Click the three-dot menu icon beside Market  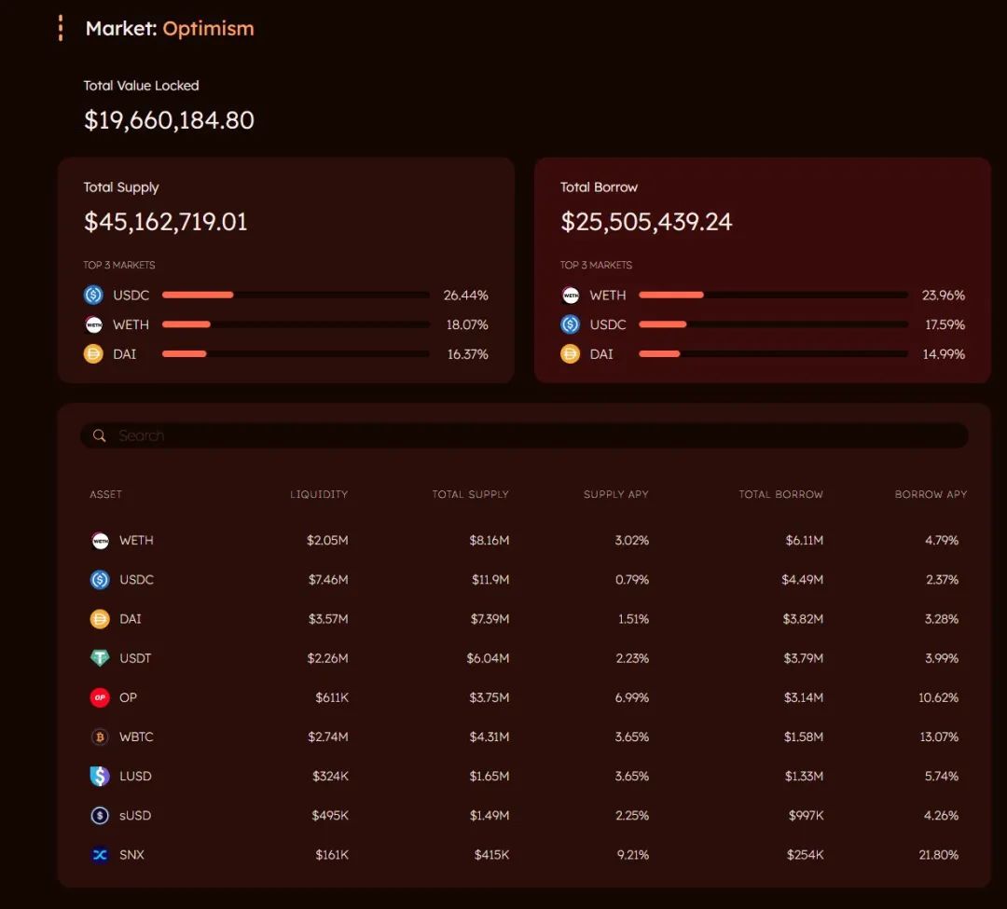click(61, 28)
